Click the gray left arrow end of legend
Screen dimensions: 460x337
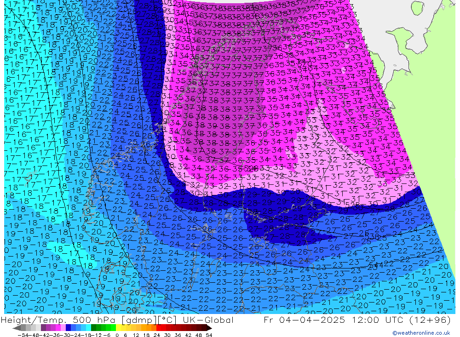(17, 328)
